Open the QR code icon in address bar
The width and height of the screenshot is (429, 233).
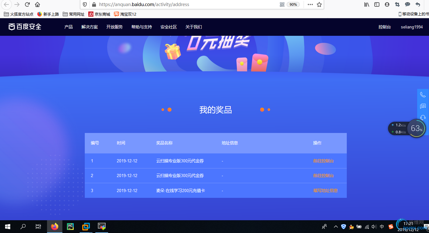click(x=282, y=4)
